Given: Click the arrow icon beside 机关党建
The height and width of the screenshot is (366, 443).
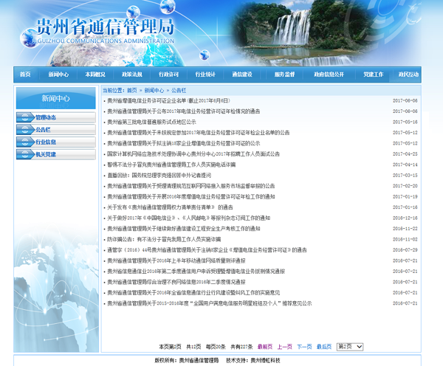Looking at the screenshot, I should click(x=23, y=154).
